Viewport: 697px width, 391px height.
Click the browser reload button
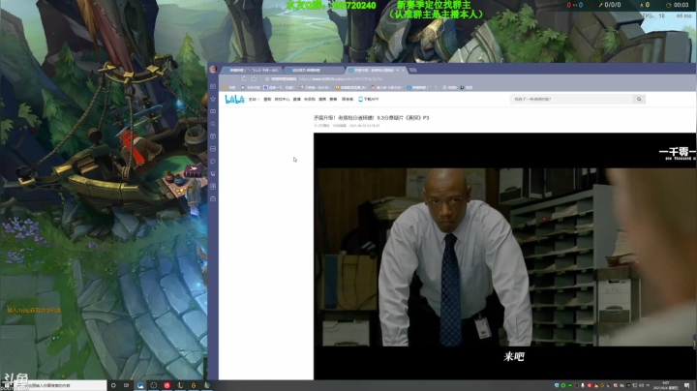click(x=244, y=78)
